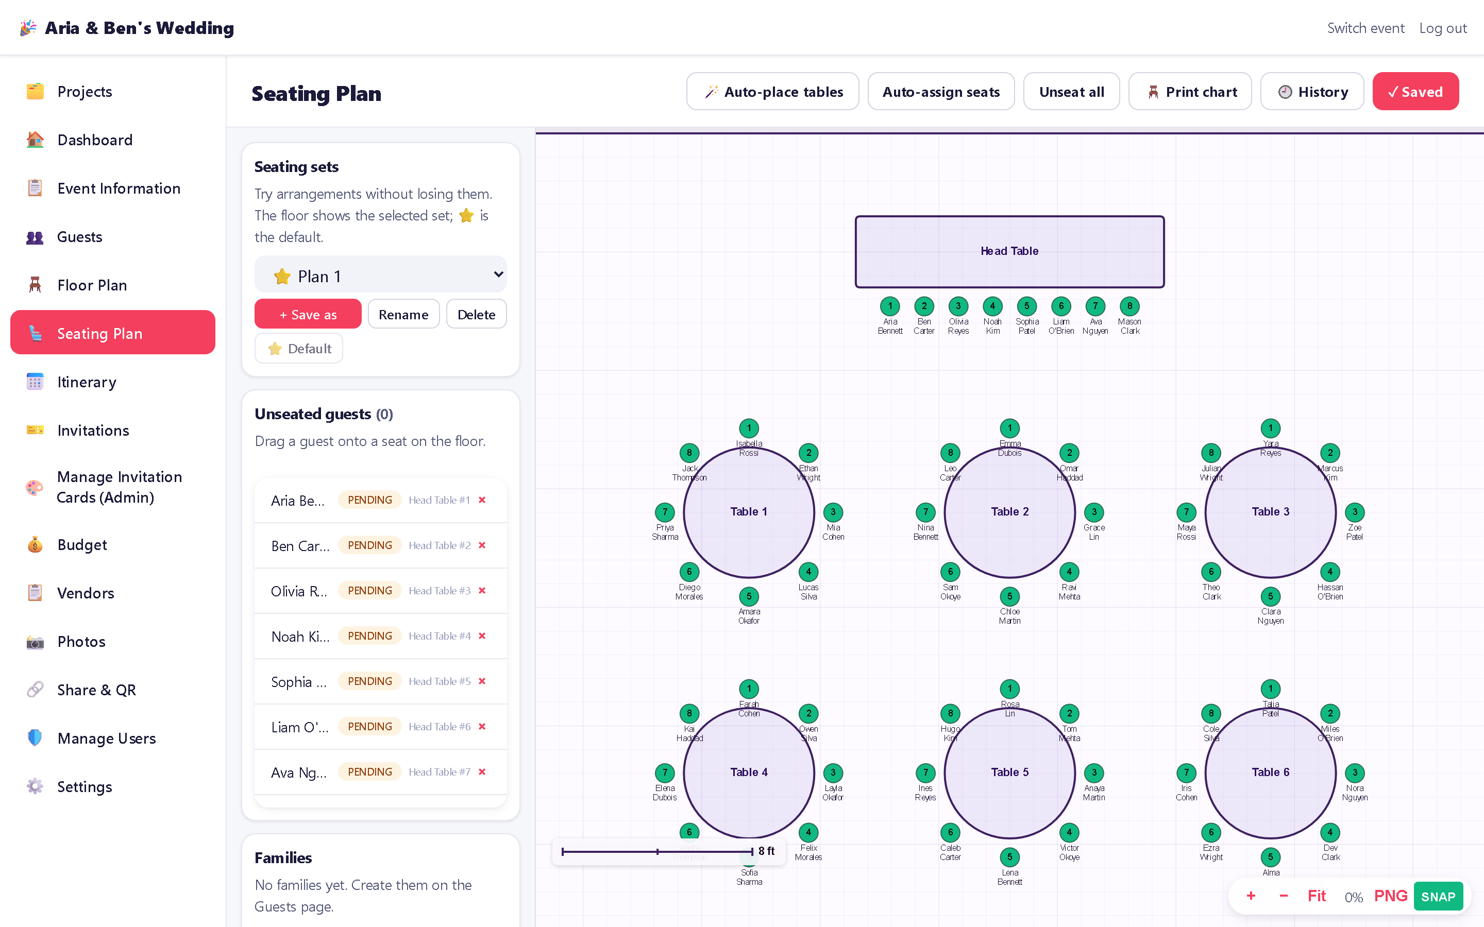The image size is (1484, 927).
Task: Click Table 2 seat 3 Grace Lin
Action: [x=1093, y=512]
